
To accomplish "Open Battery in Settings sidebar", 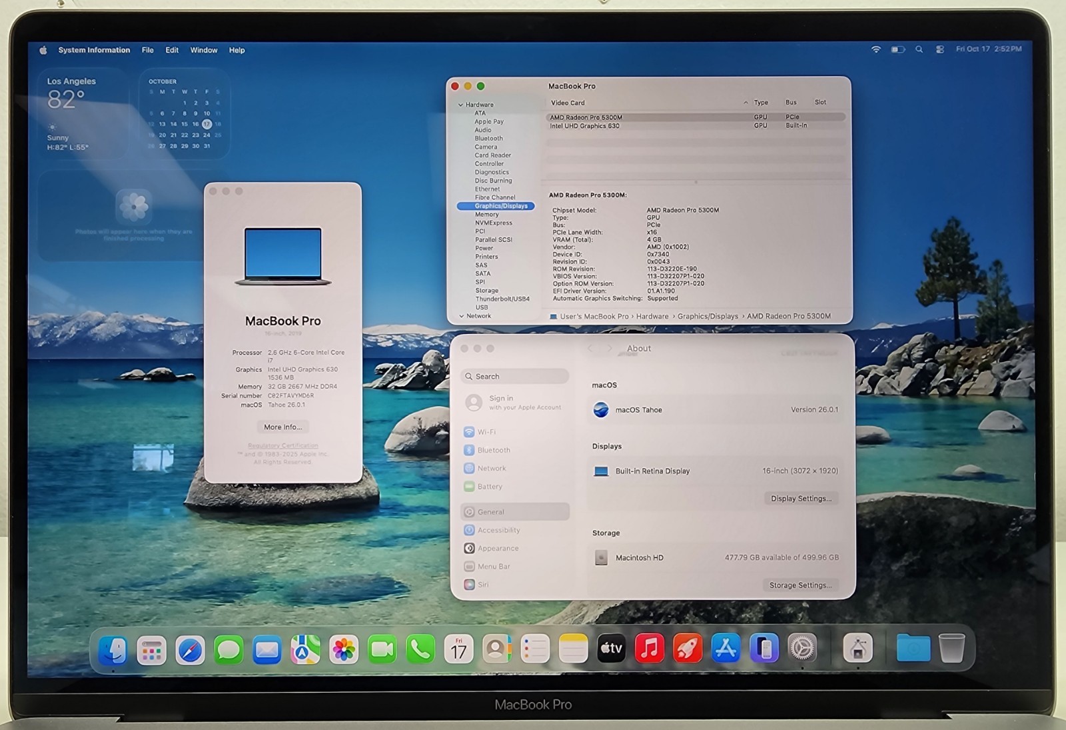I will pyautogui.click(x=515, y=487).
